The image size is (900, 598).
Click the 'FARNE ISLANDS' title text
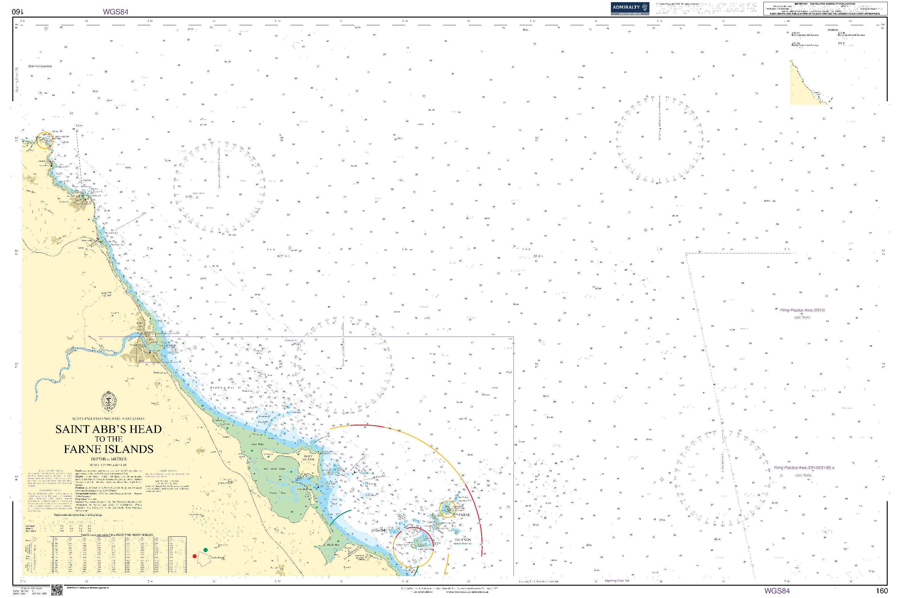coord(108,449)
